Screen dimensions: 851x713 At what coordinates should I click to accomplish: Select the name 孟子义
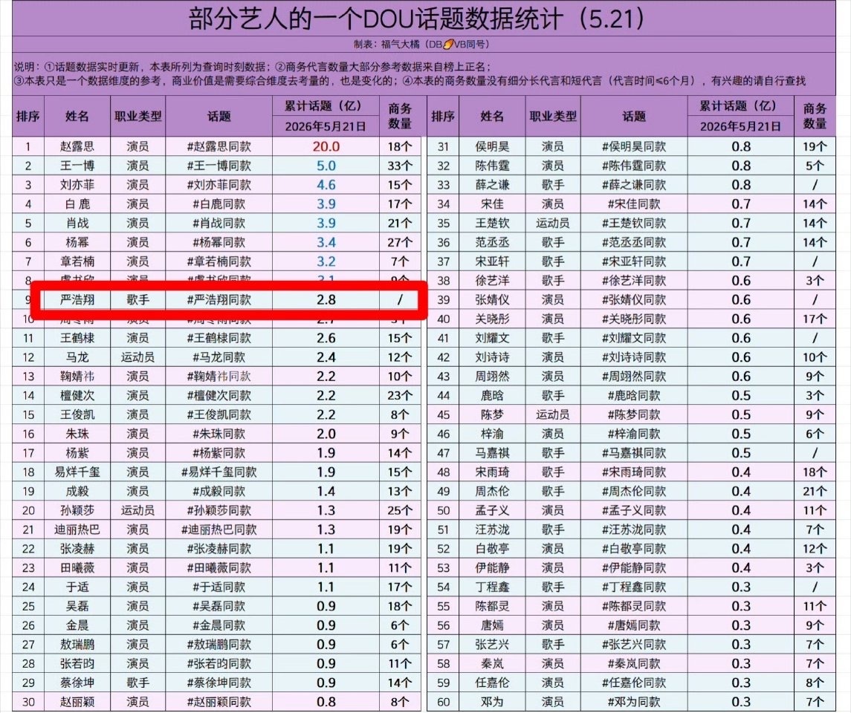pos(492,511)
